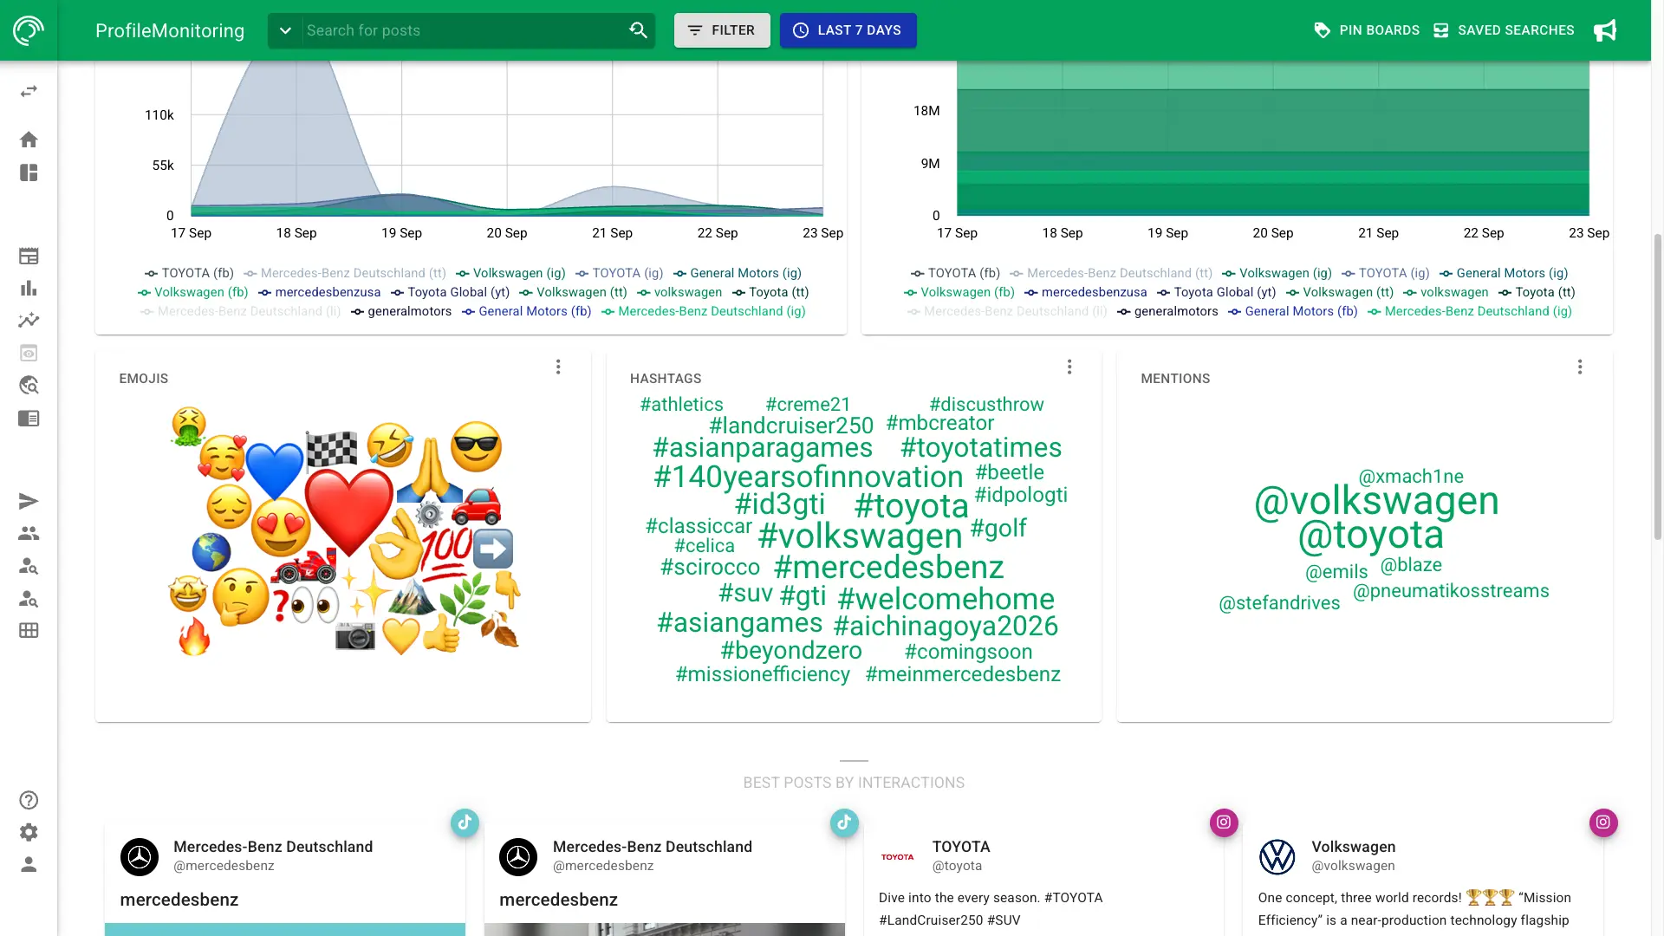
Task: Click the #mercedesbenz hashtag in cloud
Action: [888, 567]
